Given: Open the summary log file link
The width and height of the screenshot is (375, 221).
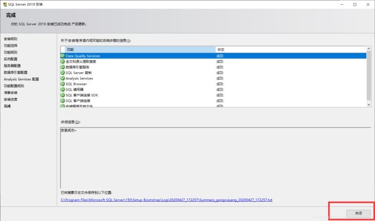Looking at the screenshot, I should click(x=166, y=200).
